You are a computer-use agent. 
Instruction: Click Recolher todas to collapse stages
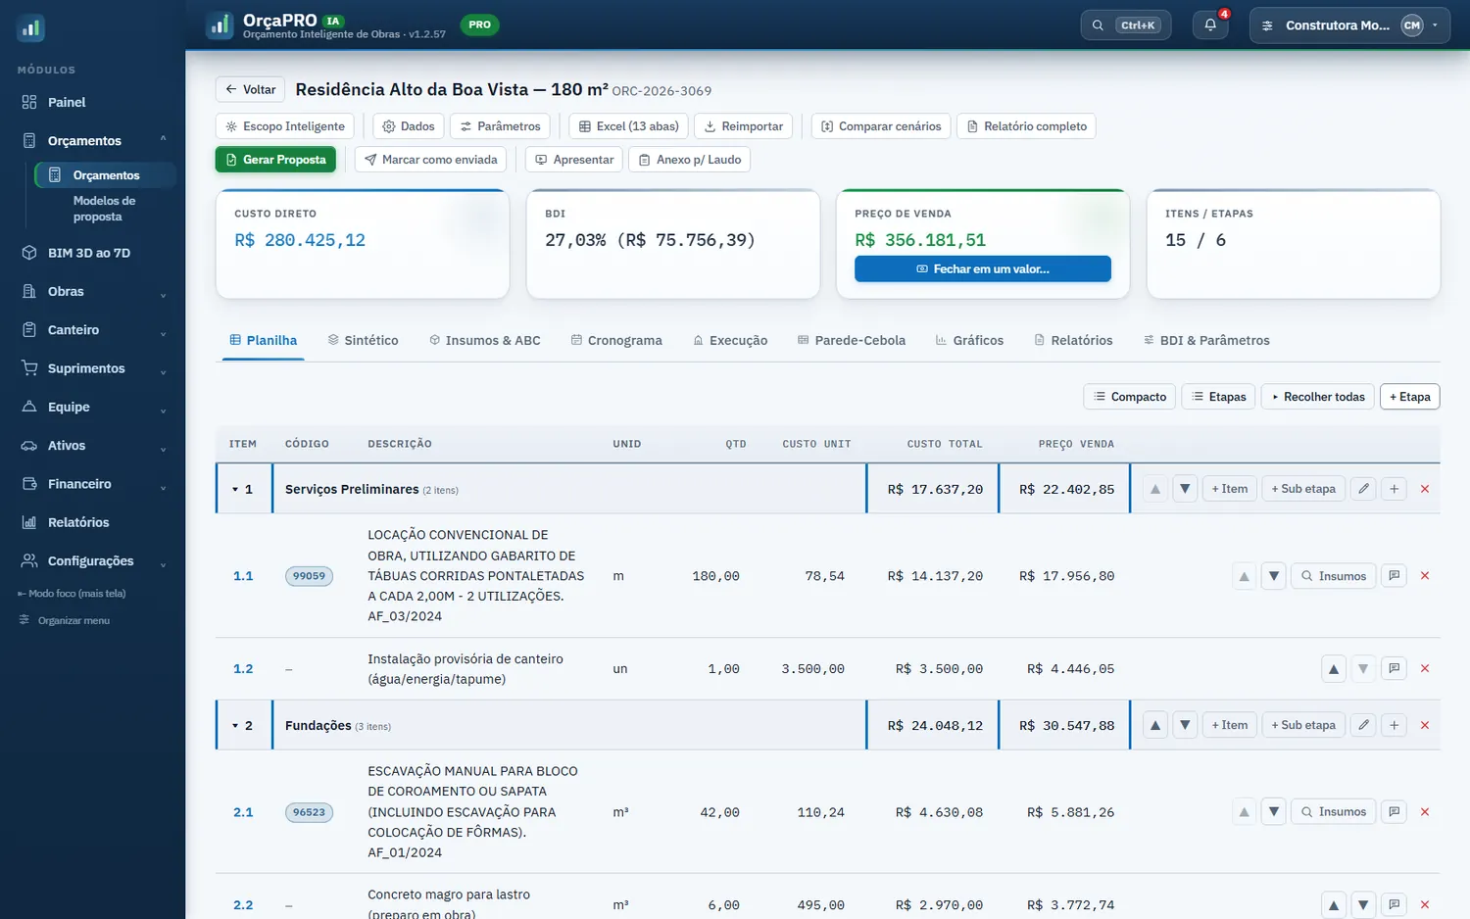(x=1317, y=397)
